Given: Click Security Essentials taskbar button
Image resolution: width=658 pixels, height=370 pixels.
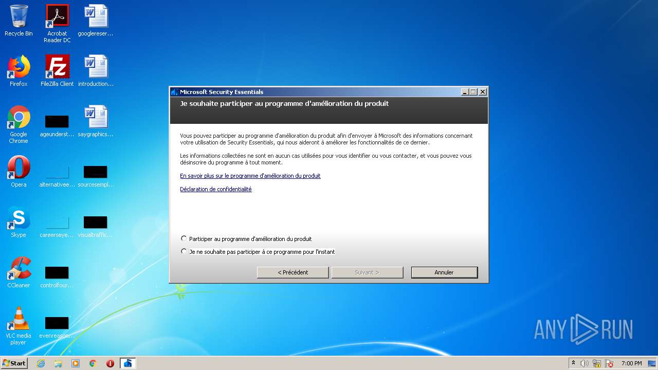Looking at the screenshot, I should 128,363.
